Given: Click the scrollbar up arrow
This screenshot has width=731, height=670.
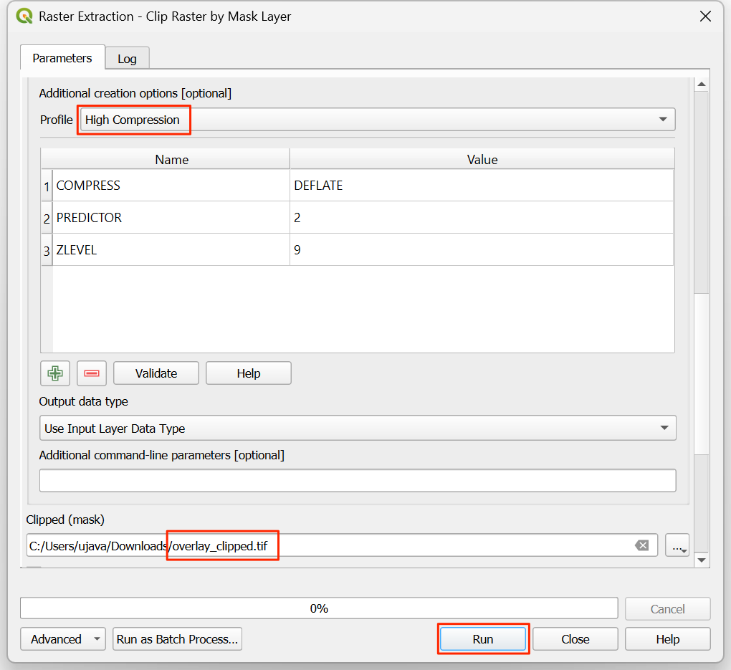Looking at the screenshot, I should 701,85.
